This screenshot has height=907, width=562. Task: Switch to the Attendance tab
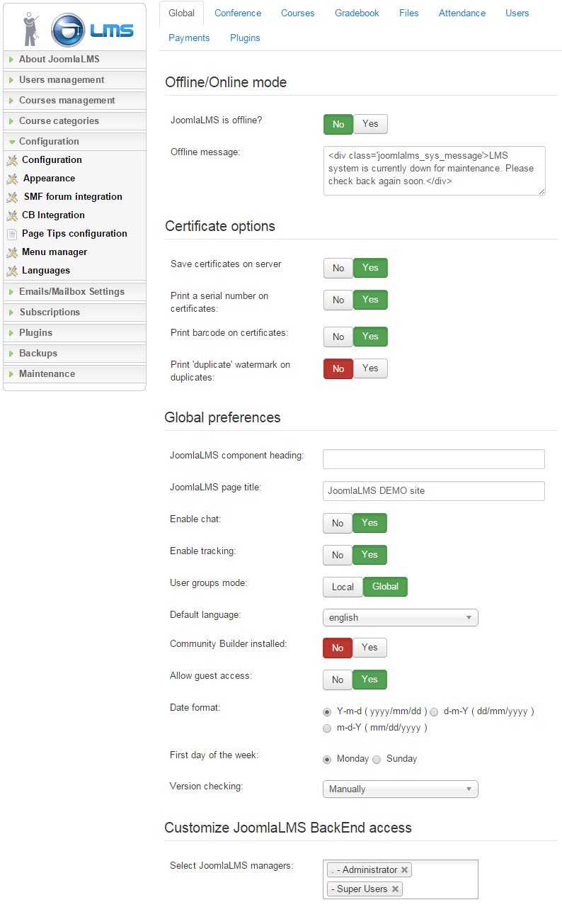462,13
